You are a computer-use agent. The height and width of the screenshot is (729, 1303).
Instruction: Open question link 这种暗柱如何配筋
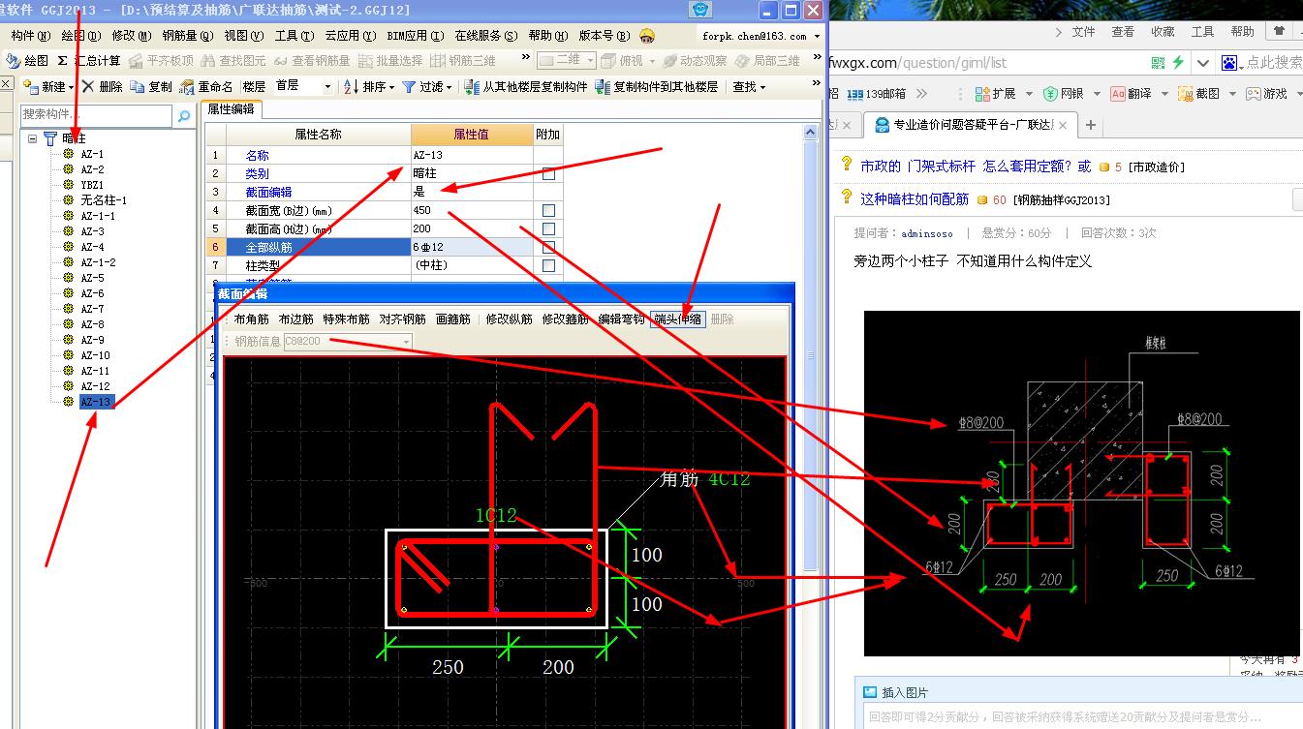[914, 198]
